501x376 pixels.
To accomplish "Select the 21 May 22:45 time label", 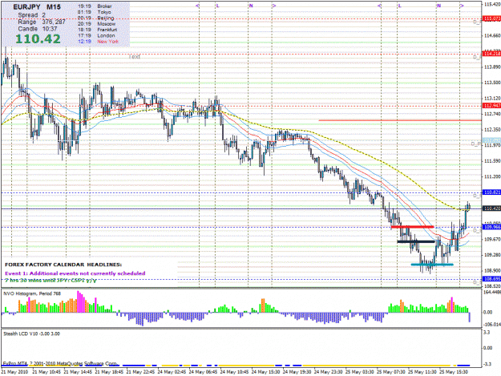I will point(140,372).
